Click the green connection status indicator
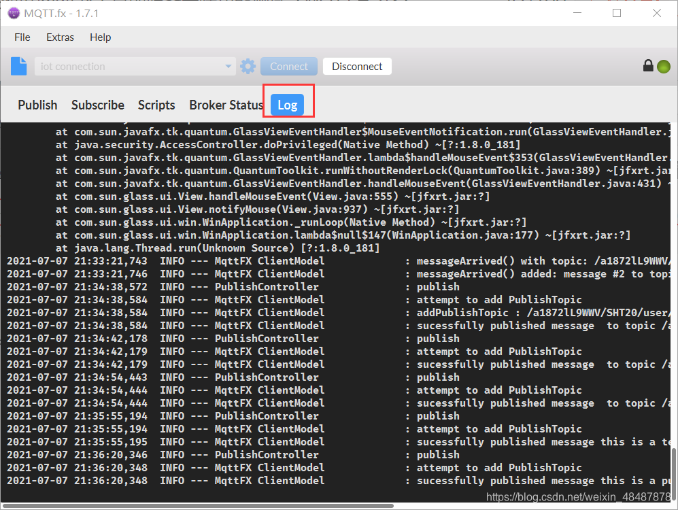 point(663,67)
